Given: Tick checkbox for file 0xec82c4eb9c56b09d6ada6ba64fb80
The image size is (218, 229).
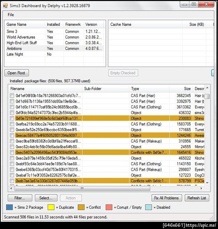Looking at the screenshot, I should [12, 147].
